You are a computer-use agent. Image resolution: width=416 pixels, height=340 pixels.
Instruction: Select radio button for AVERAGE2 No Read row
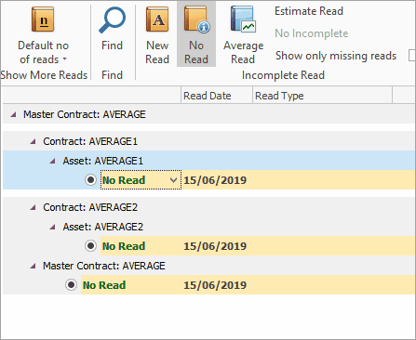[90, 246]
